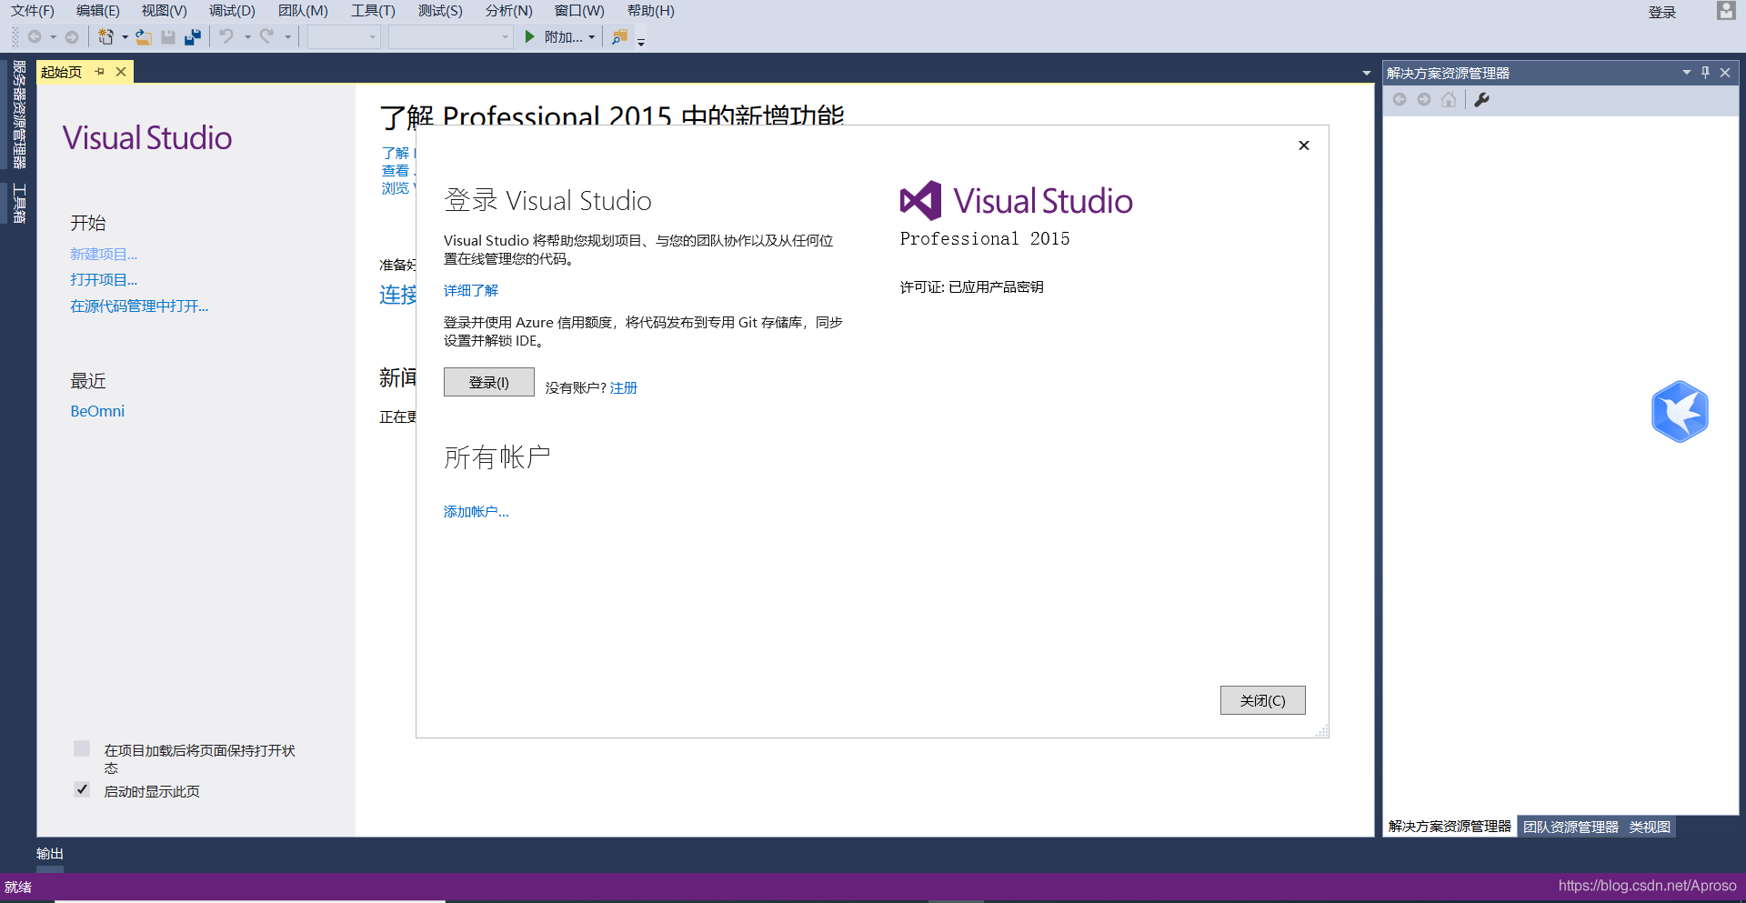
Task: Click 打开项目... on start page
Action: click(104, 279)
